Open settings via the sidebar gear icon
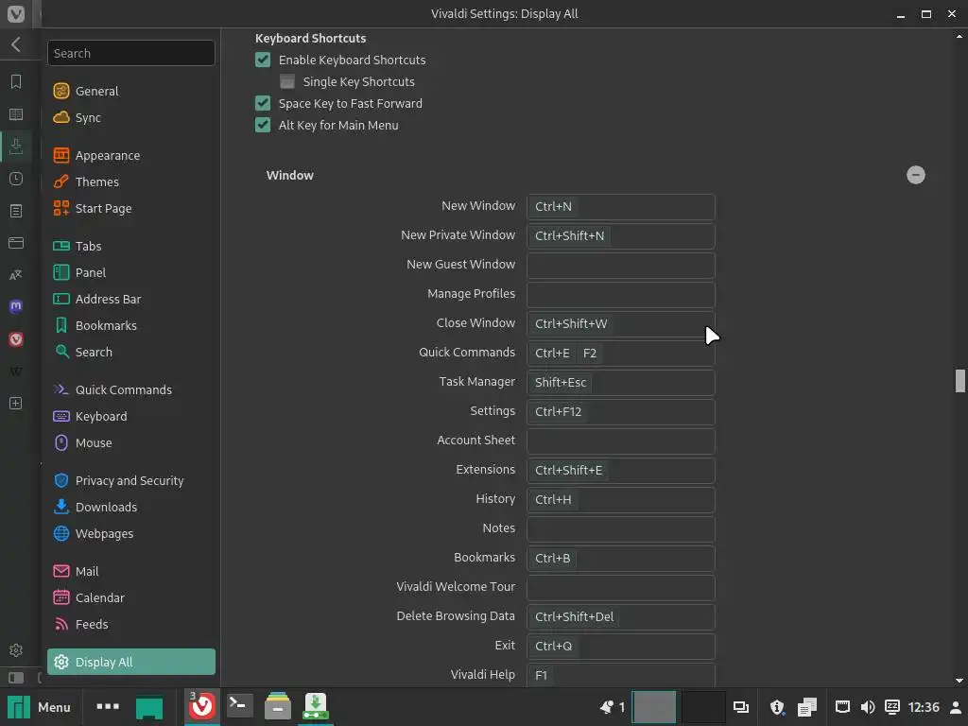 coord(16,650)
